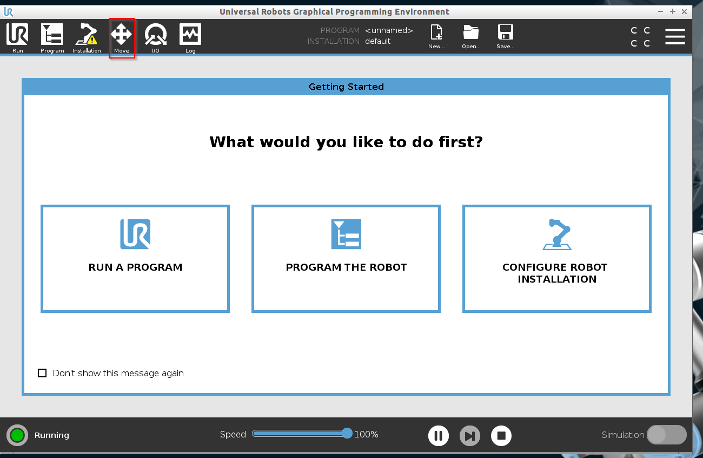
Task: Click the Speed slider handle
Action: 347,433
